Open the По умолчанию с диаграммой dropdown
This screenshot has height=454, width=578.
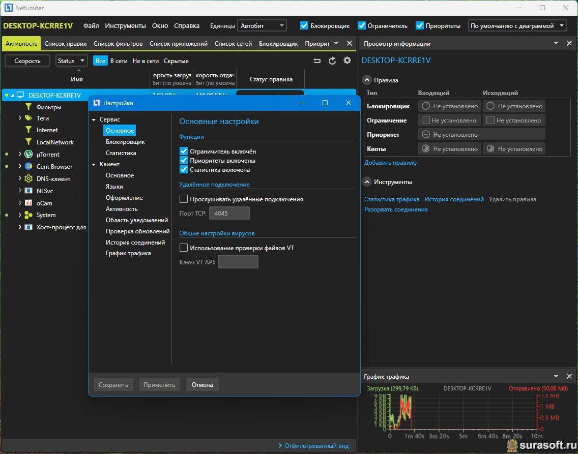[517, 25]
